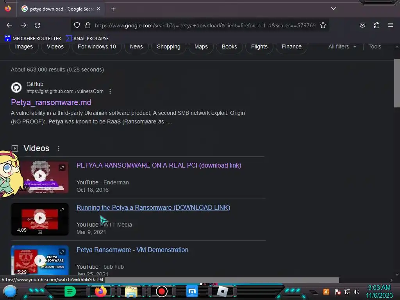Open the volume speaker tray icon

(356, 291)
